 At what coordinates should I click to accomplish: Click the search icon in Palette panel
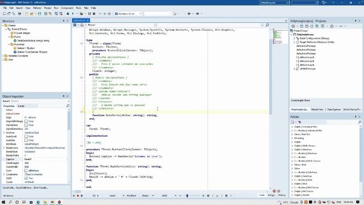[360, 122]
